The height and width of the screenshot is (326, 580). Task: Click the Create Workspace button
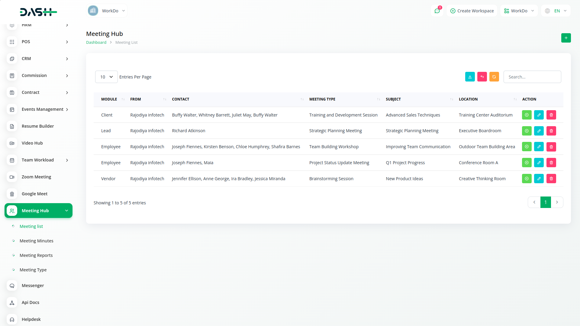[x=472, y=11]
